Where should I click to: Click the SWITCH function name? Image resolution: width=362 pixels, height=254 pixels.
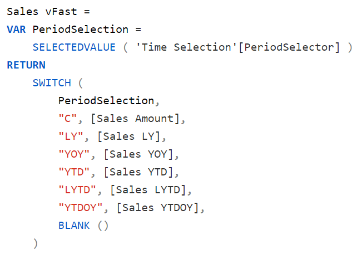[x=52, y=83]
